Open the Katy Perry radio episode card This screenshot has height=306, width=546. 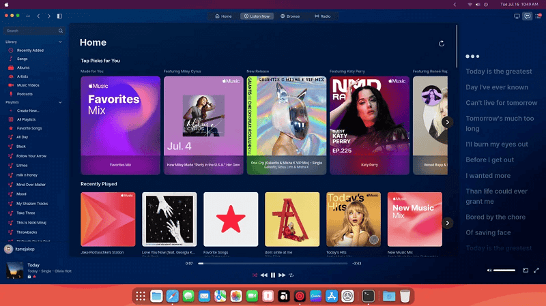(369, 125)
